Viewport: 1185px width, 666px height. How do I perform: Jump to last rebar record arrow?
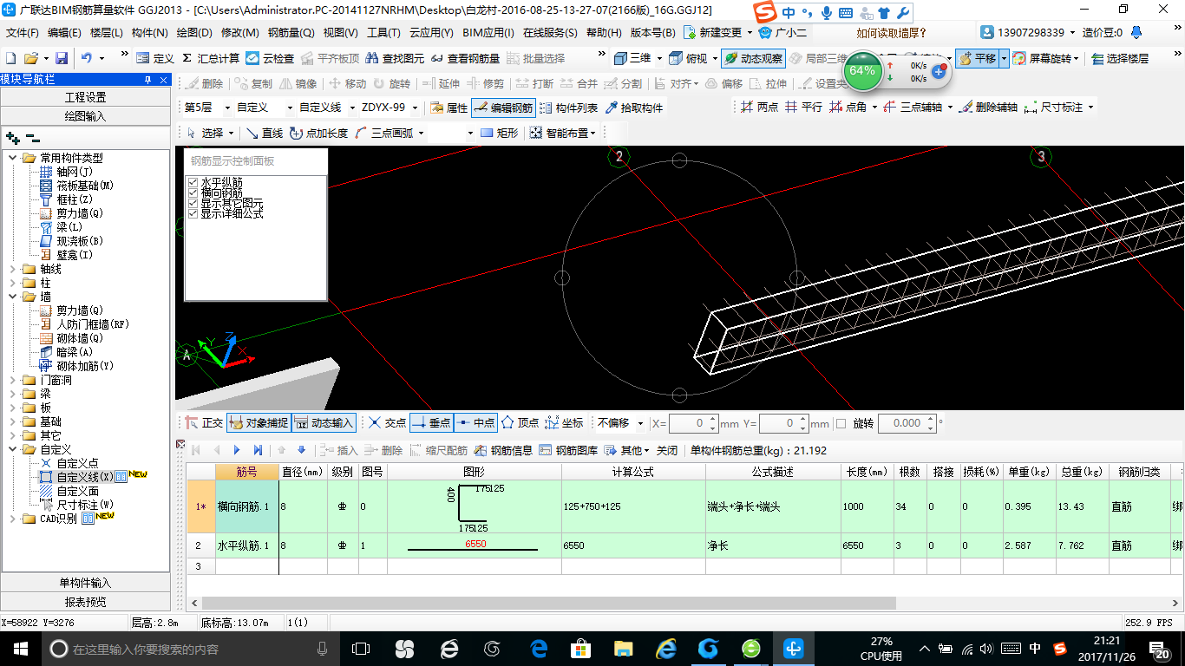(258, 450)
